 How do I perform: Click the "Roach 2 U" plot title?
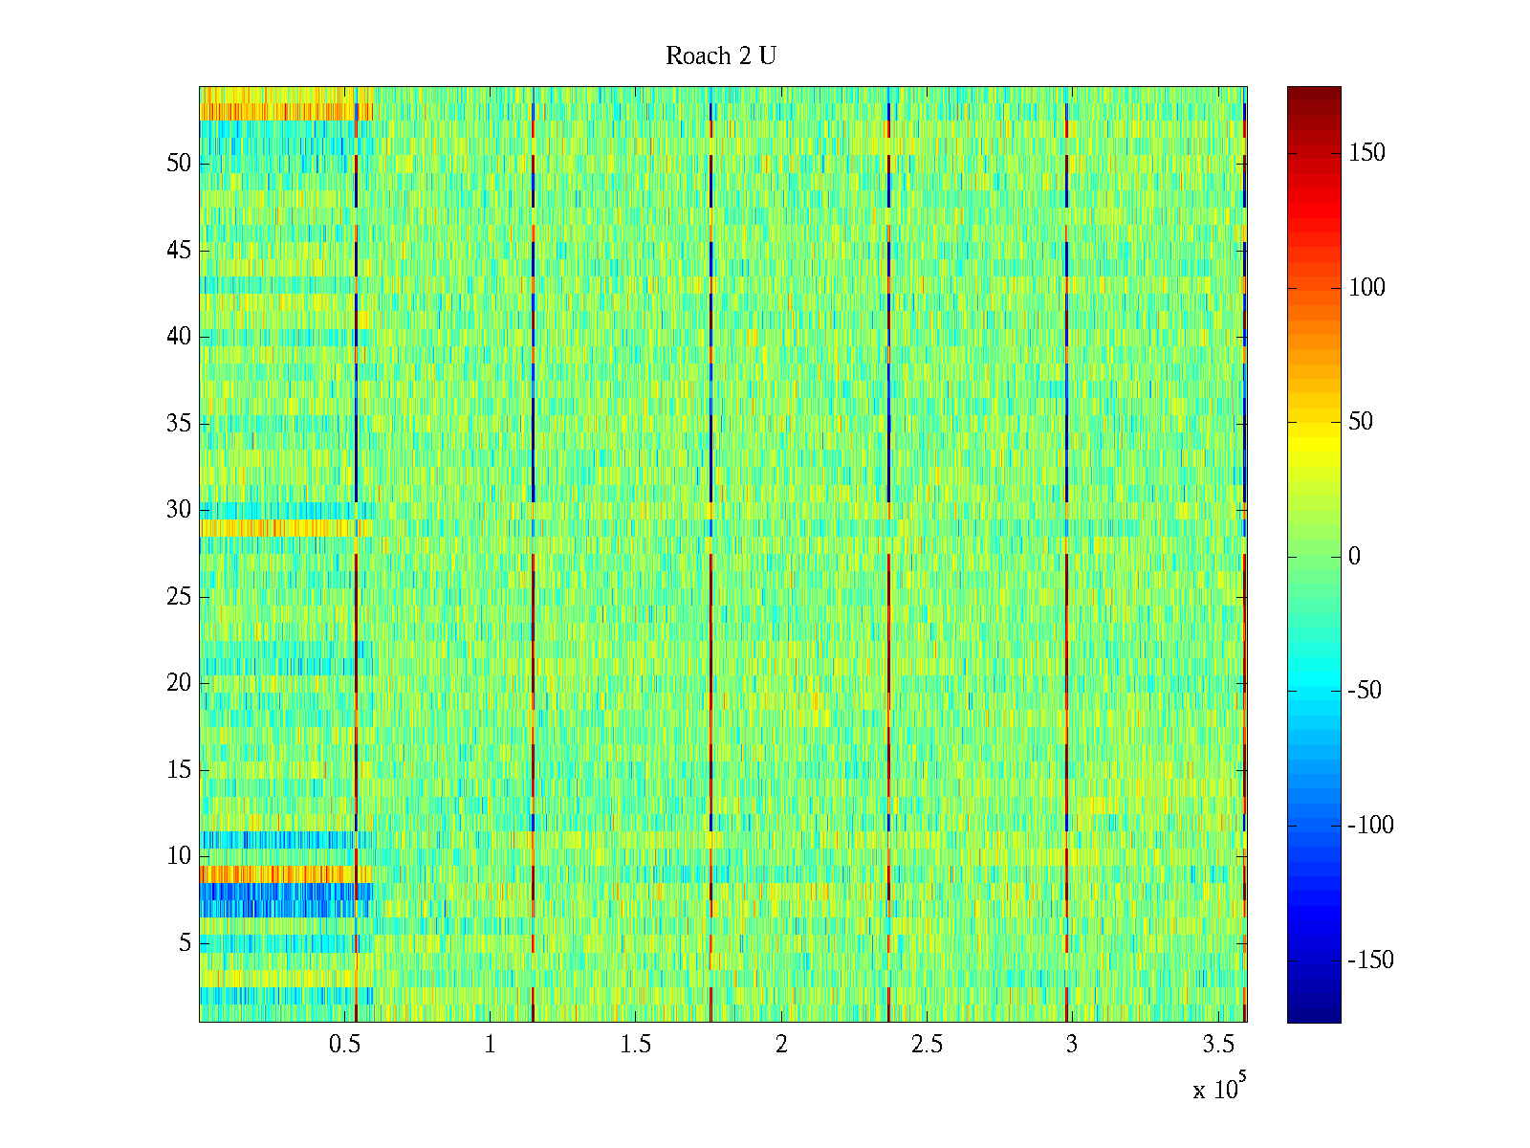click(x=720, y=56)
